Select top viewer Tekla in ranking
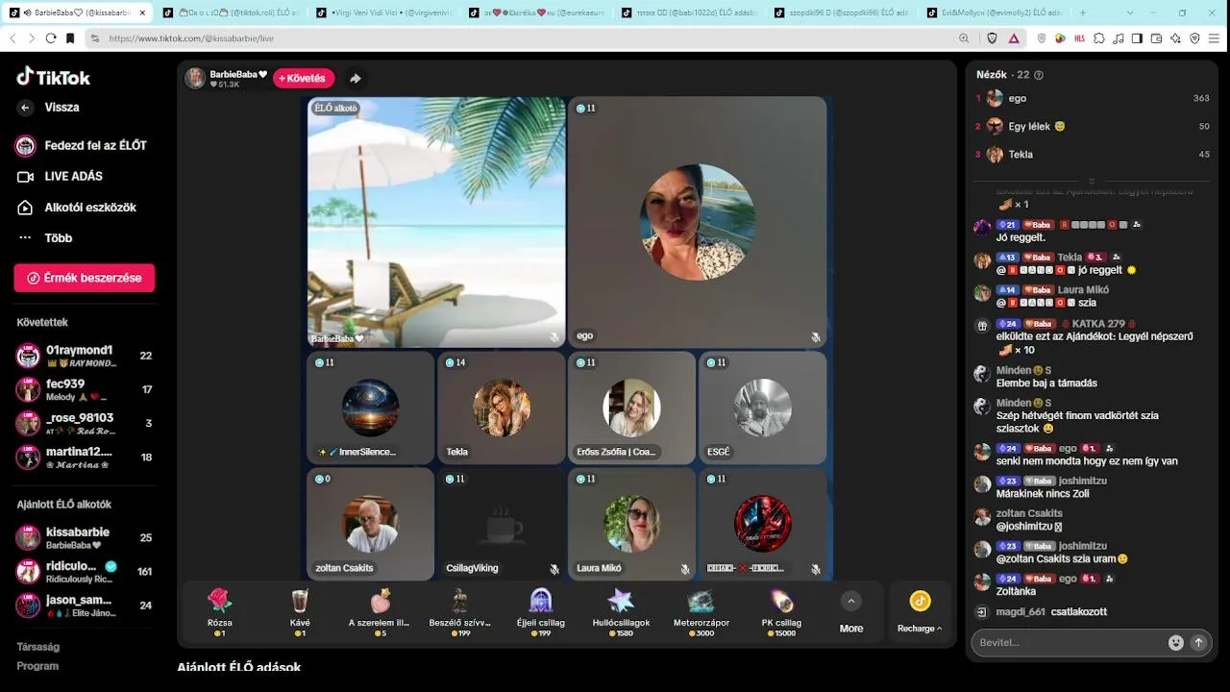Viewport: 1230px width, 692px height. [1092, 154]
